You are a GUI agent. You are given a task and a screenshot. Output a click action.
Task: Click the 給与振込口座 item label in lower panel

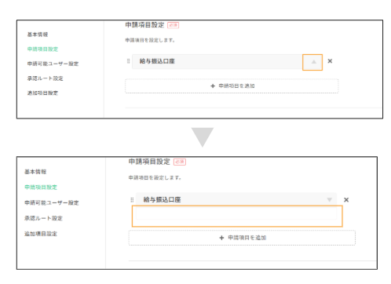point(162,200)
